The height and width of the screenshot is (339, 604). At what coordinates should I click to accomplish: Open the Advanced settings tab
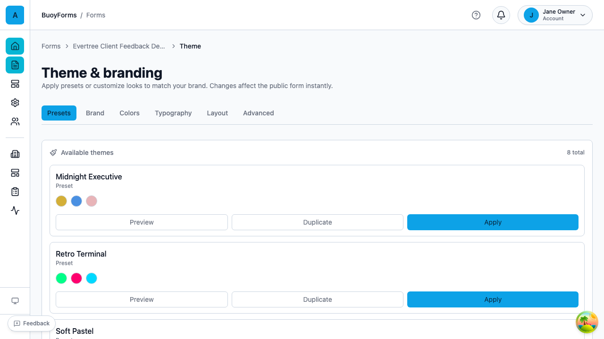(x=258, y=113)
